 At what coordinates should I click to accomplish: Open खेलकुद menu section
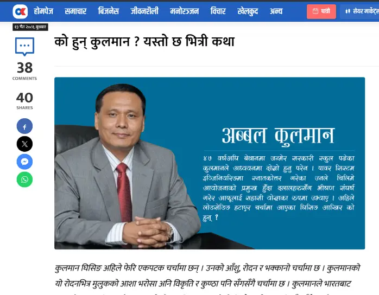248,11
